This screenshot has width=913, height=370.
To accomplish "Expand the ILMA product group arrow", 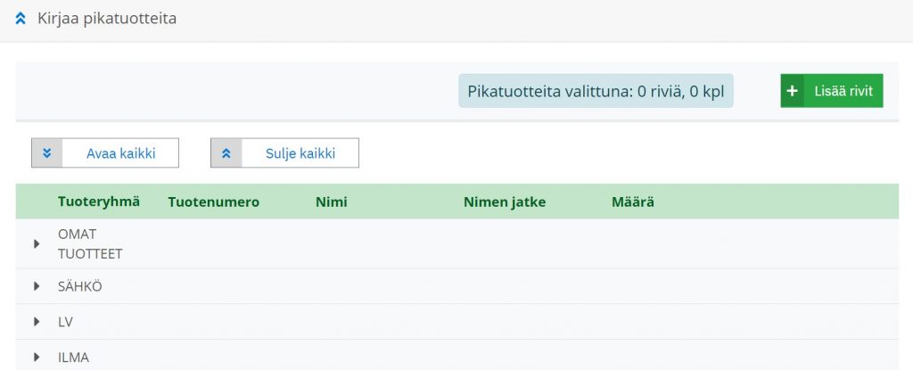I will (x=37, y=358).
